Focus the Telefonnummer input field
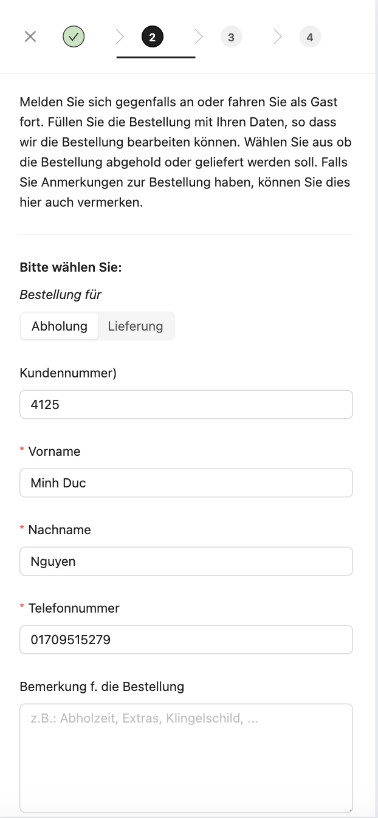 tap(186, 640)
